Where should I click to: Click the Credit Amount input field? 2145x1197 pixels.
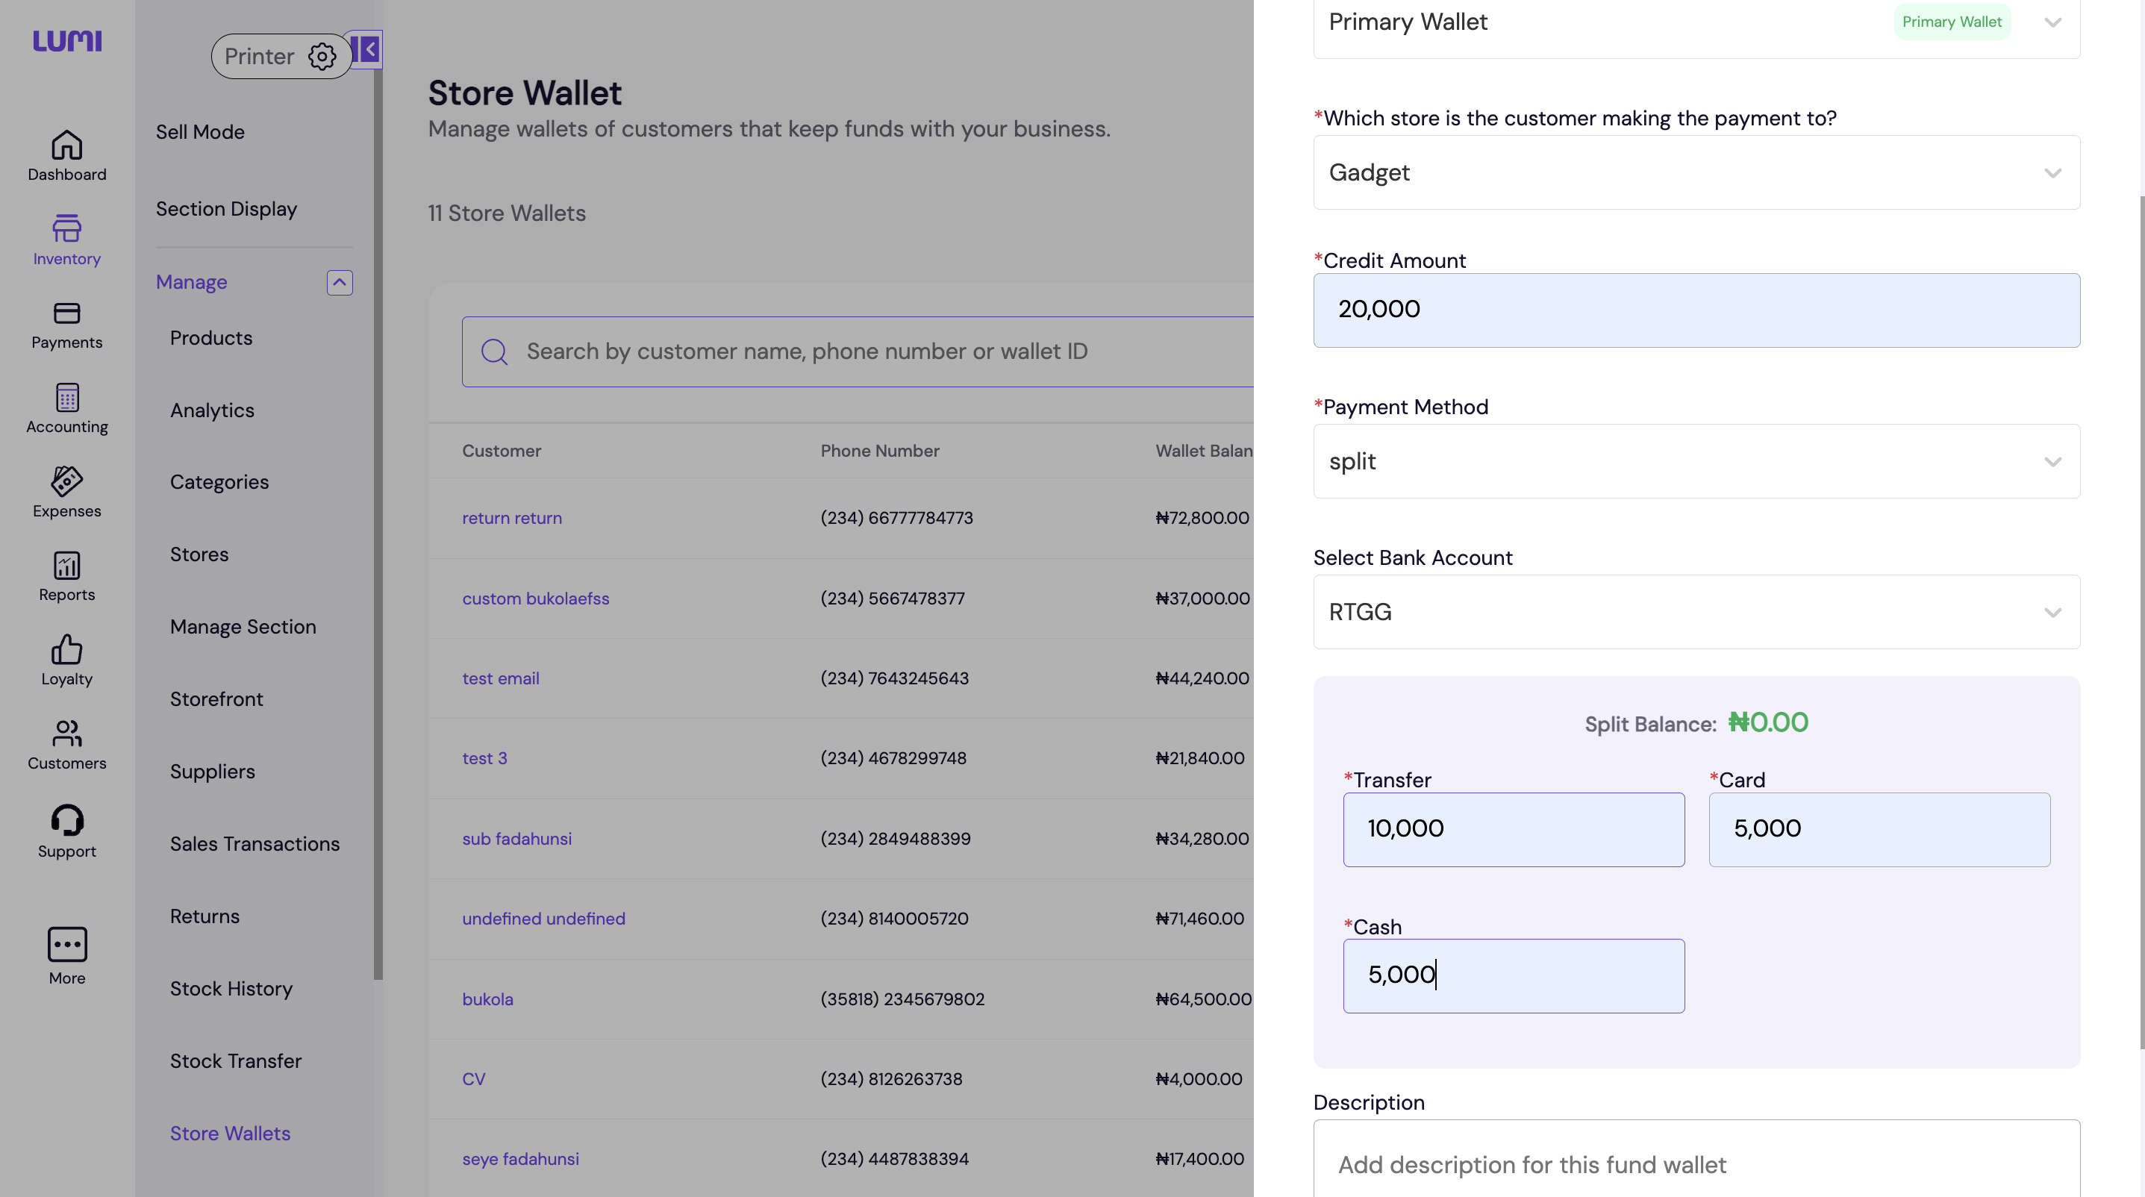(x=1696, y=310)
